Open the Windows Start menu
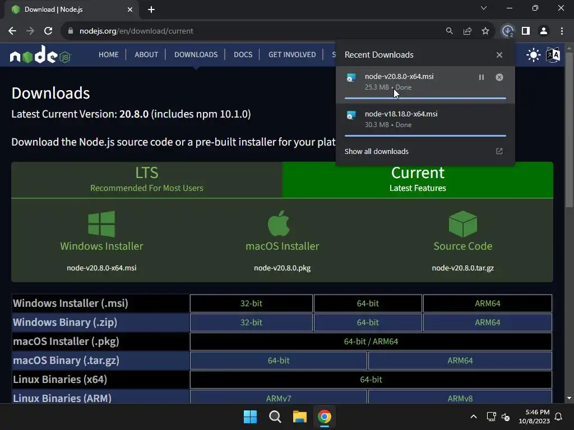The height and width of the screenshot is (430, 574). click(251, 417)
